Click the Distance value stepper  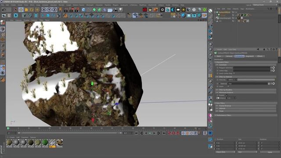click(235, 98)
